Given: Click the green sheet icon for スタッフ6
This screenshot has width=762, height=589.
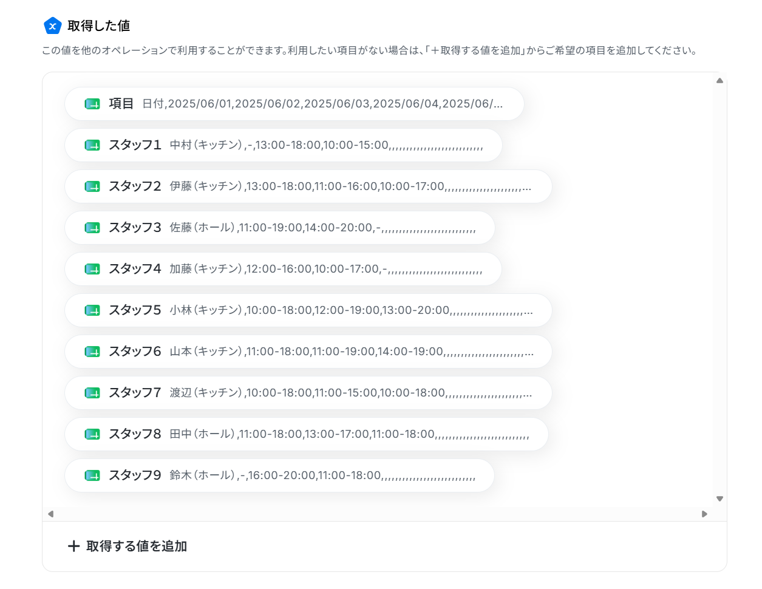Looking at the screenshot, I should (92, 352).
